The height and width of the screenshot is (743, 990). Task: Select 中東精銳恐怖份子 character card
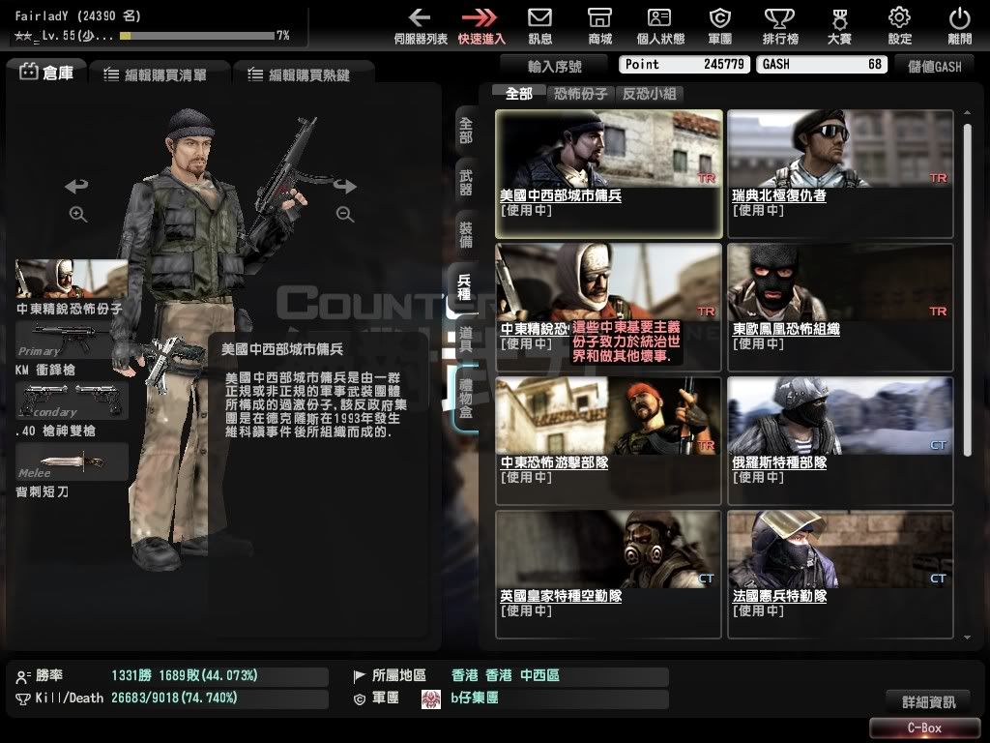609,308
